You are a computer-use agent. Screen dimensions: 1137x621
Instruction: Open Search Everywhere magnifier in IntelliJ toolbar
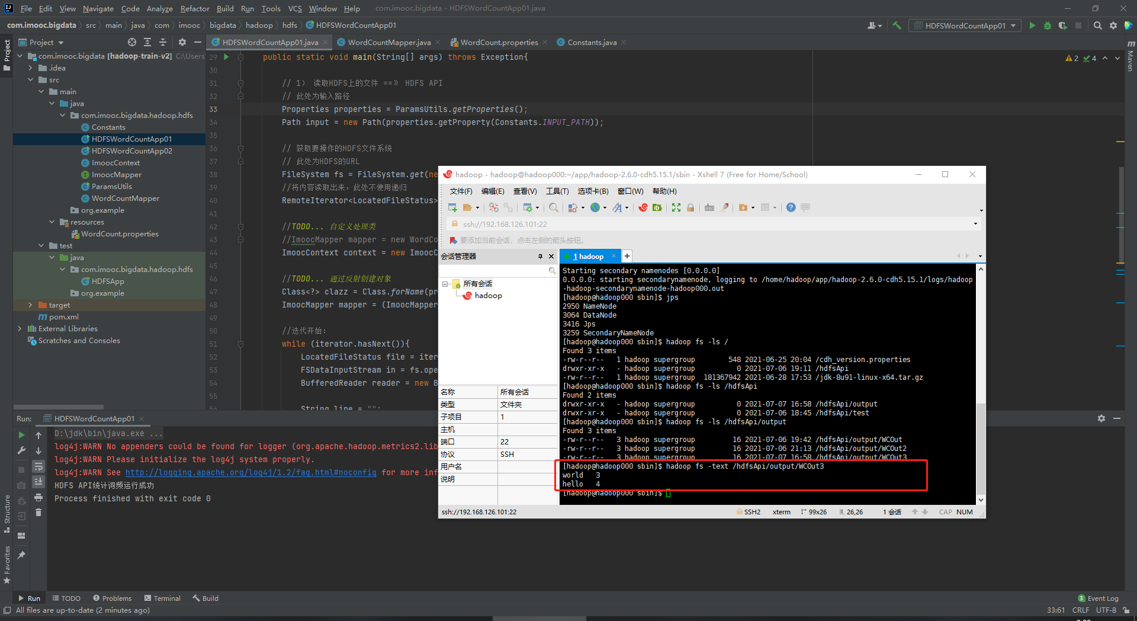pos(1097,25)
